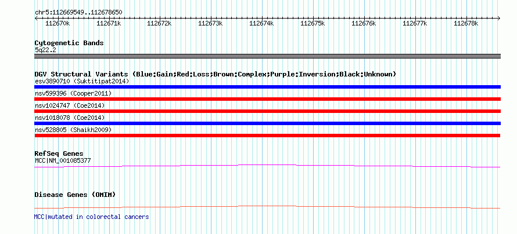Image resolution: width=517 pixels, height=234 pixels.
Task: Click the RefSeq Genes track title
Action: tap(59, 154)
